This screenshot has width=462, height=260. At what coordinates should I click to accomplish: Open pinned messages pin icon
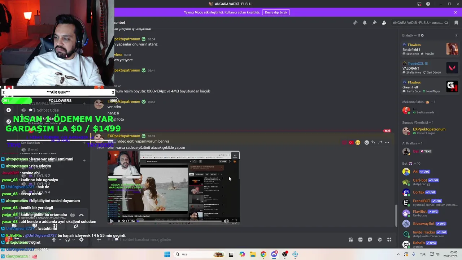click(374, 22)
